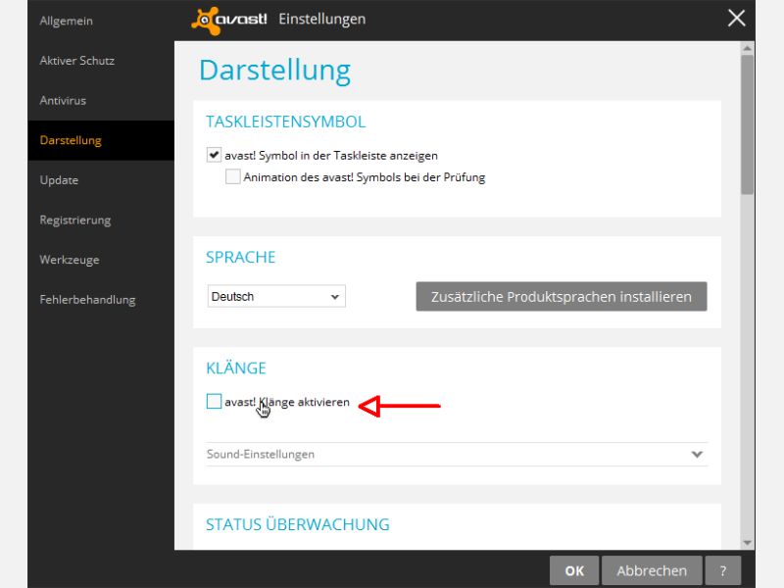
Task: Click the OK button
Action: point(574,570)
